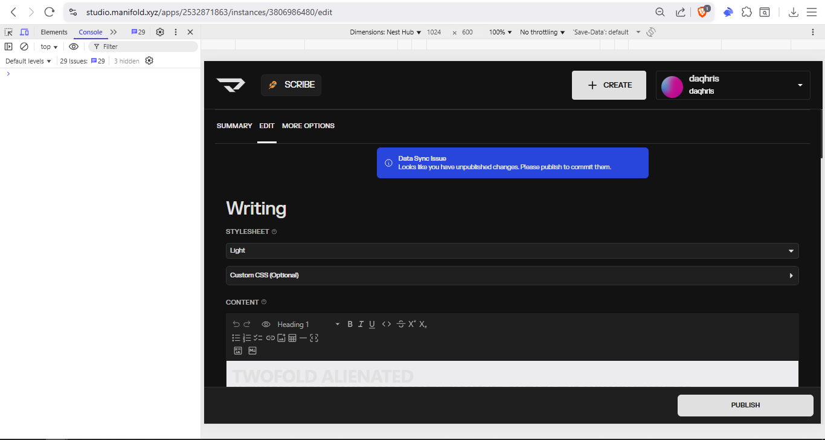
Task: Click the insert image icon
Action: click(x=281, y=338)
